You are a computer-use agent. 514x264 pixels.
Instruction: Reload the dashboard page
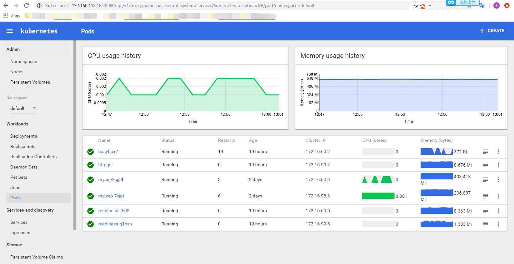(26, 5)
